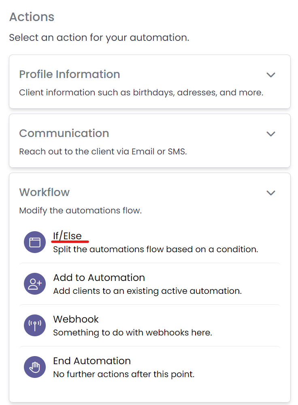This screenshot has width=298, height=405.
Task: Expand the Profile Information chevron
Action: [x=270, y=75]
